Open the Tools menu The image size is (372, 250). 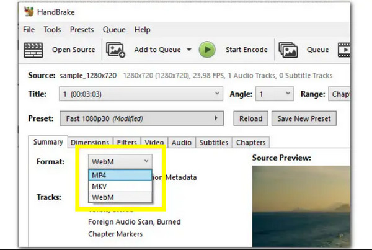(x=52, y=29)
